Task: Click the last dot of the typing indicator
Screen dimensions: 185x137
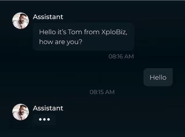Action: coord(48,119)
